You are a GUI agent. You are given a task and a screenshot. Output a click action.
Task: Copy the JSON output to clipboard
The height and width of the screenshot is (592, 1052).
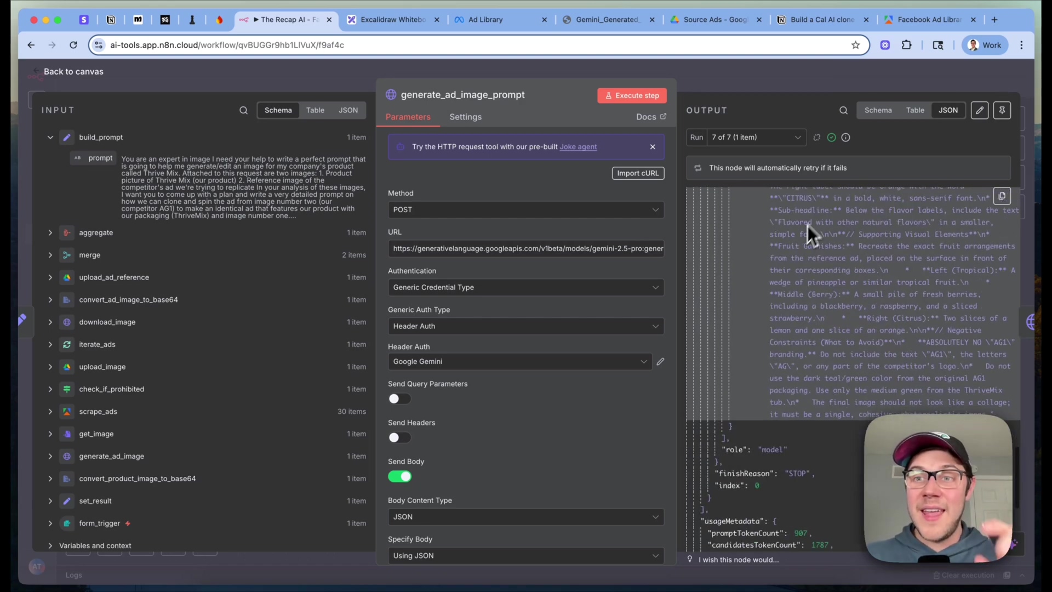[x=1002, y=196]
